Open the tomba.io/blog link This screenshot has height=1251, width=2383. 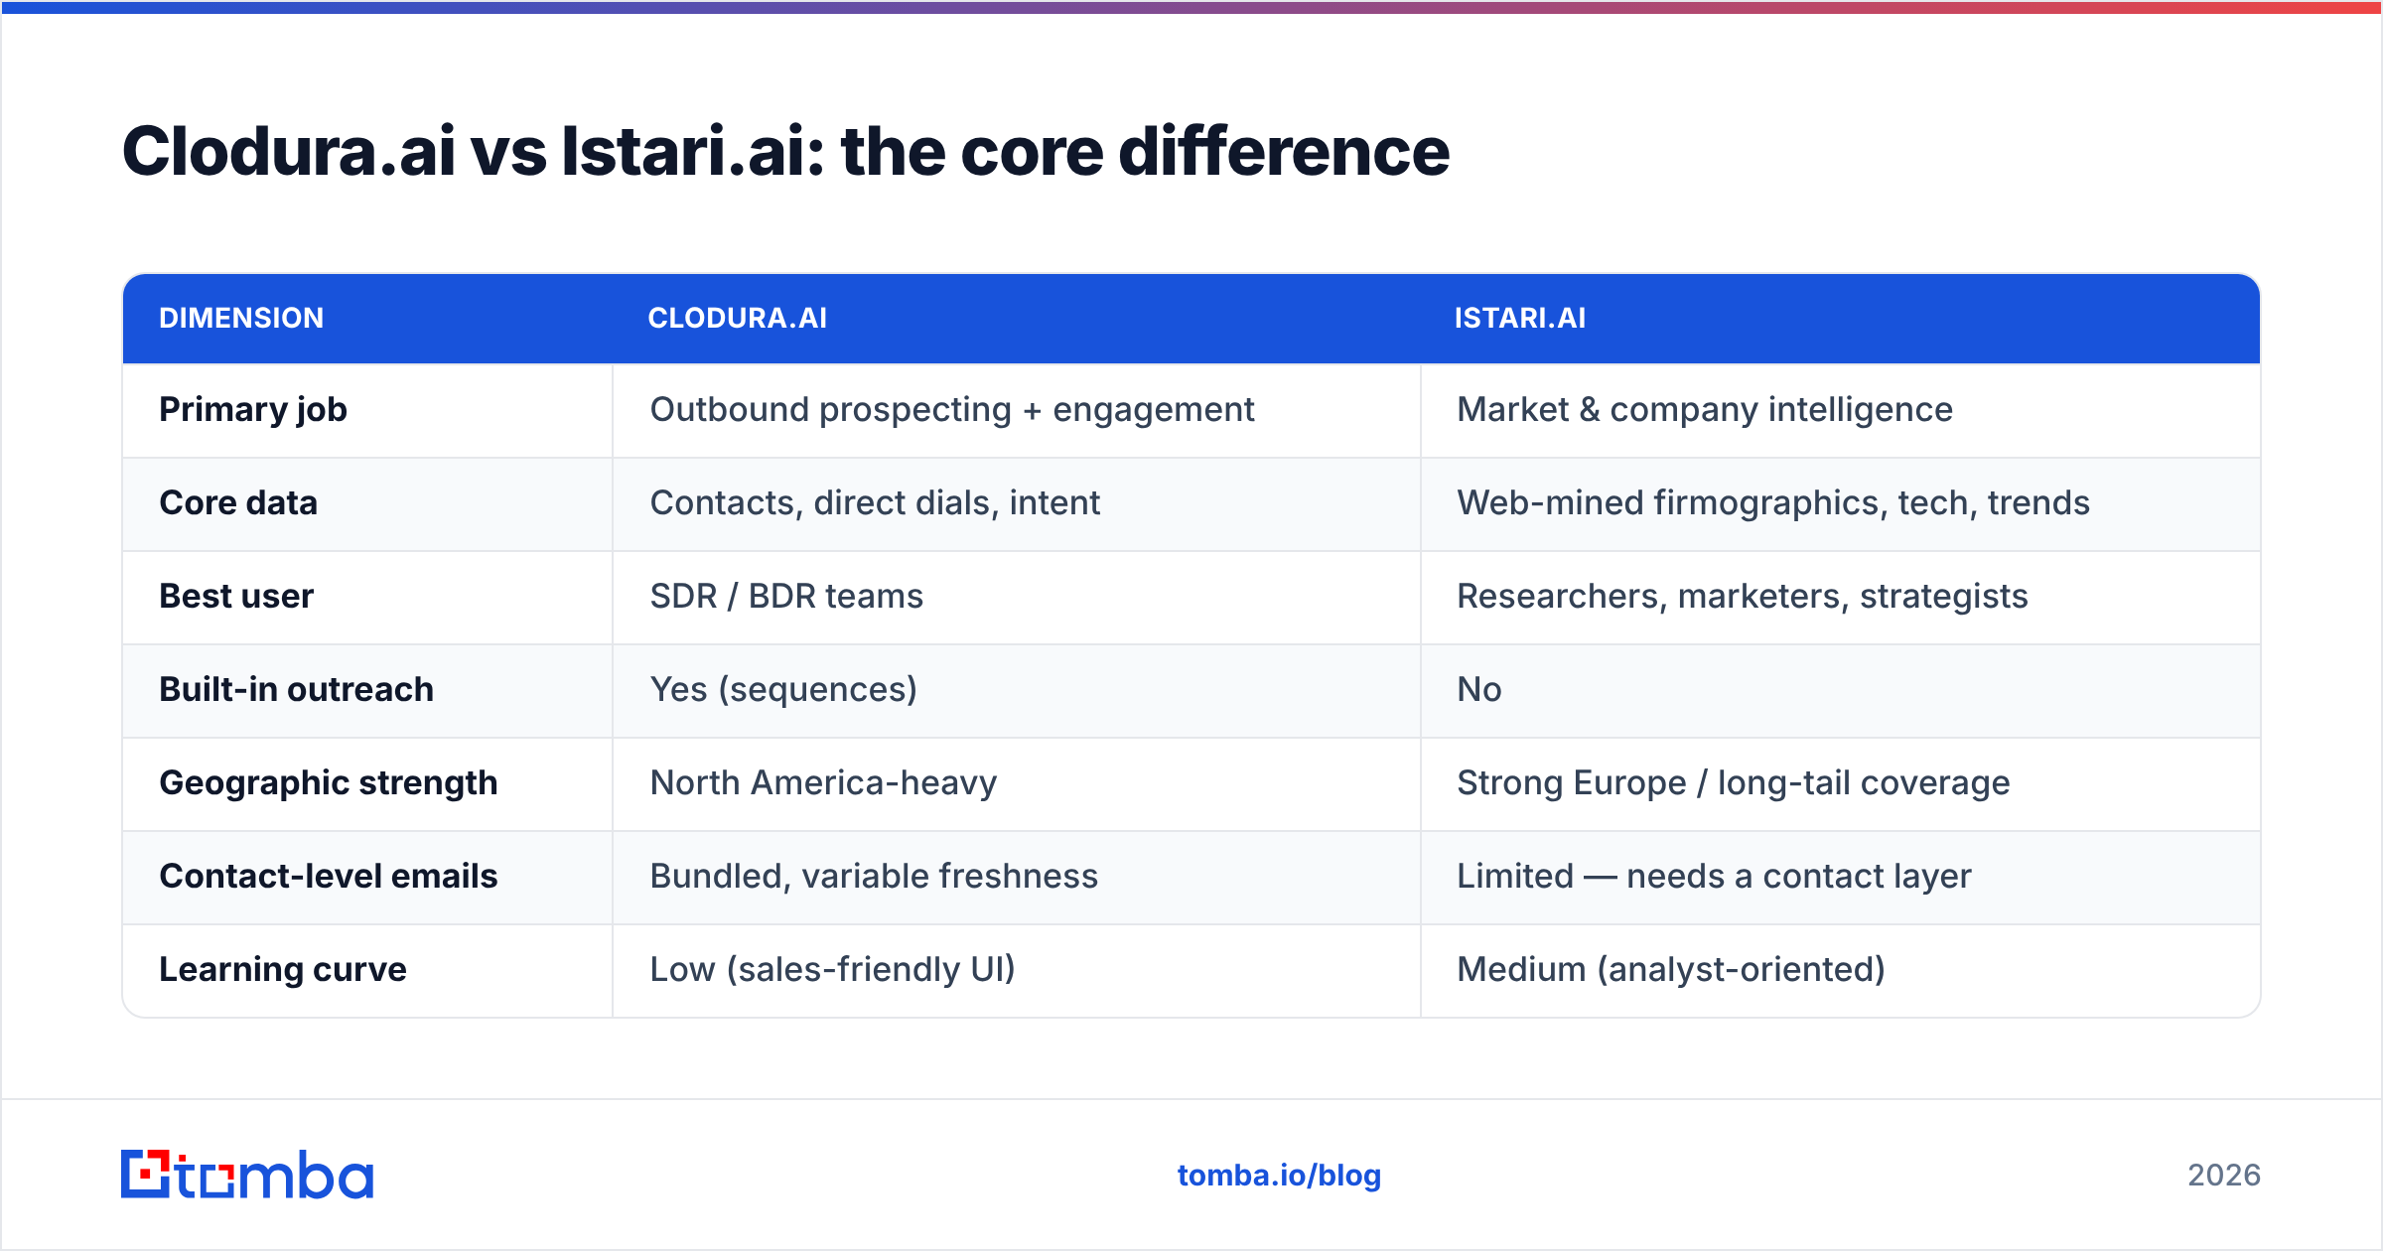[1279, 1176]
